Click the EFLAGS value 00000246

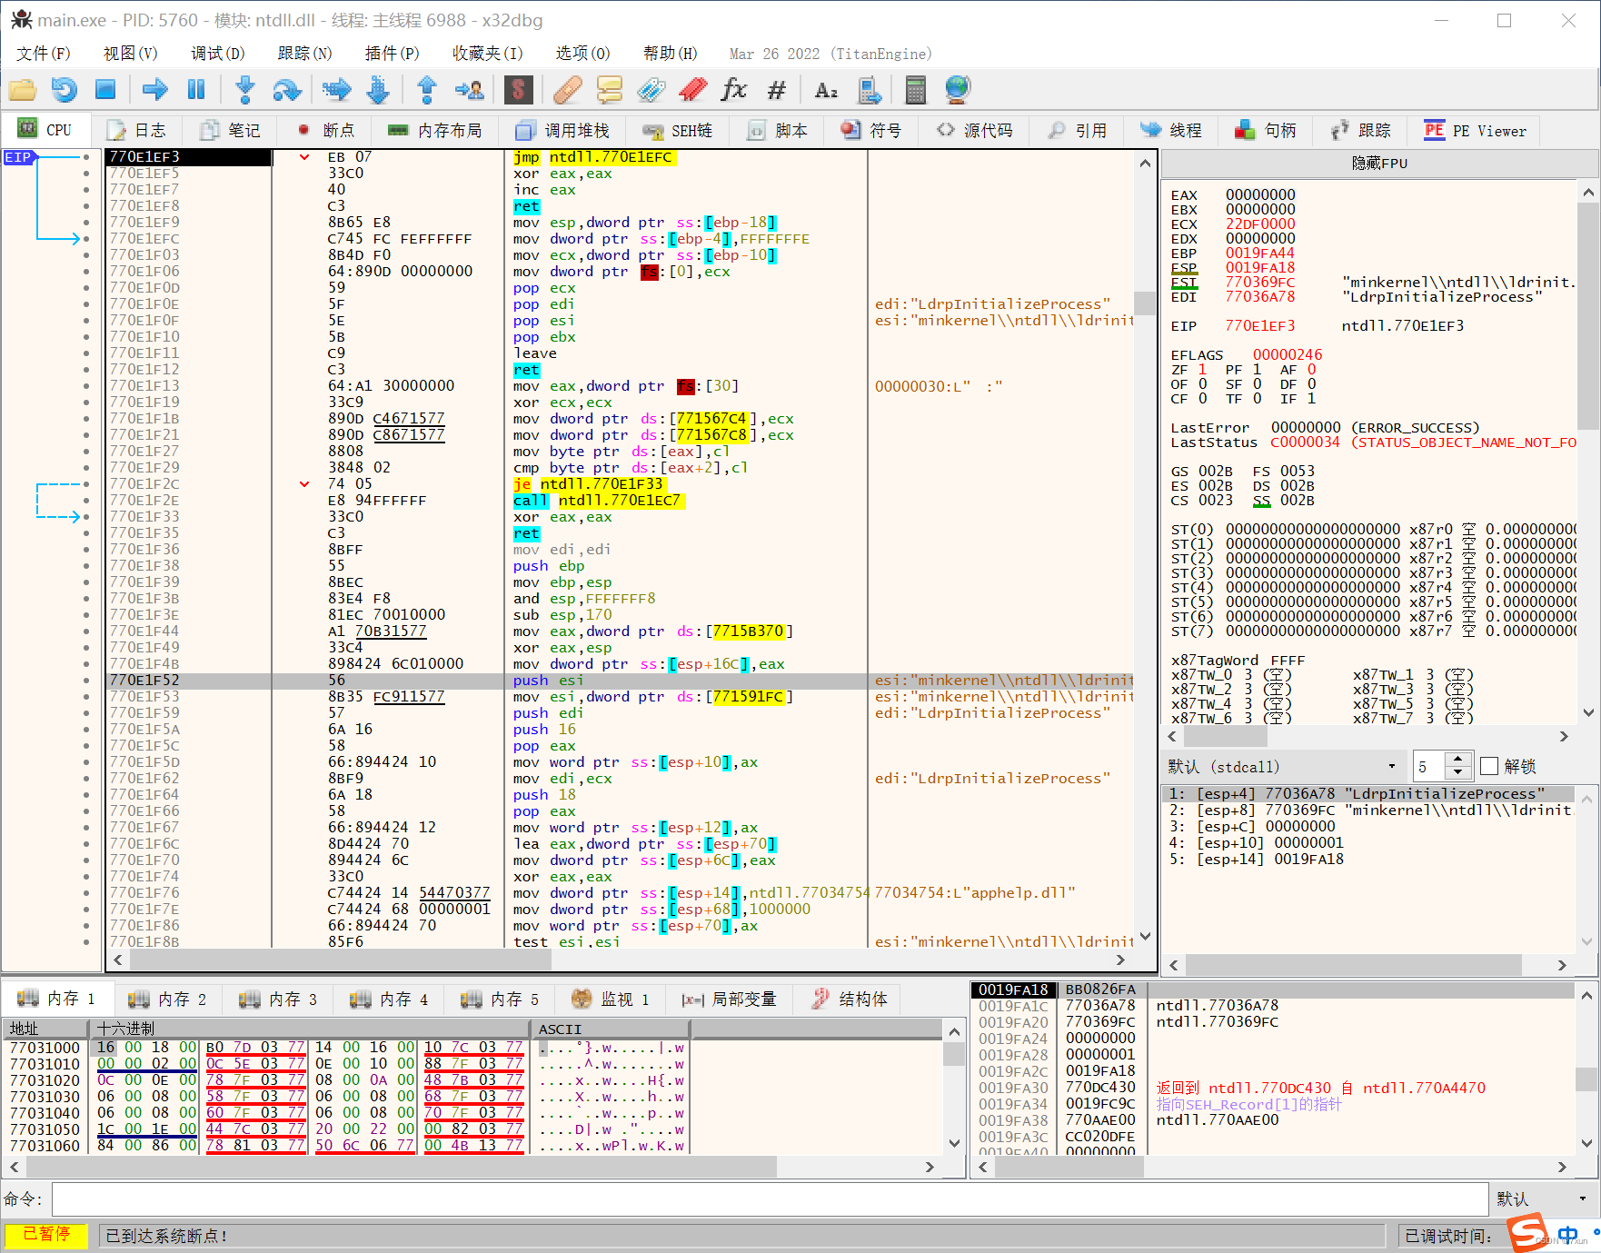[x=1288, y=354]
